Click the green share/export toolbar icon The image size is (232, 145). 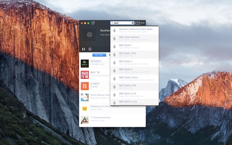click(137, 23)
